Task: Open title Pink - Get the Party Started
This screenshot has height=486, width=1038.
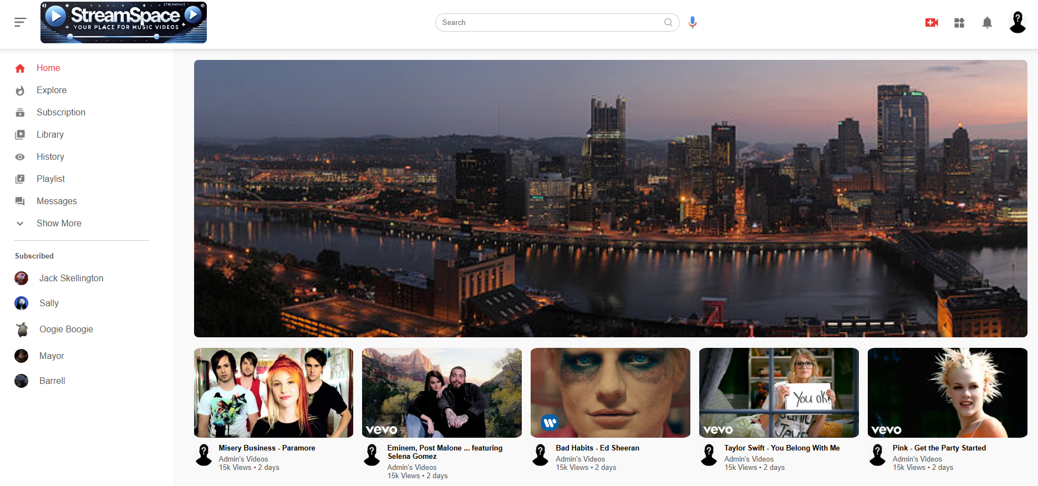Action: [x=939, y=448]
